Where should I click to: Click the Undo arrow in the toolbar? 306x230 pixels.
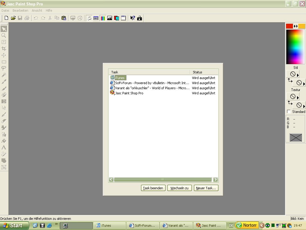point(36,18)
